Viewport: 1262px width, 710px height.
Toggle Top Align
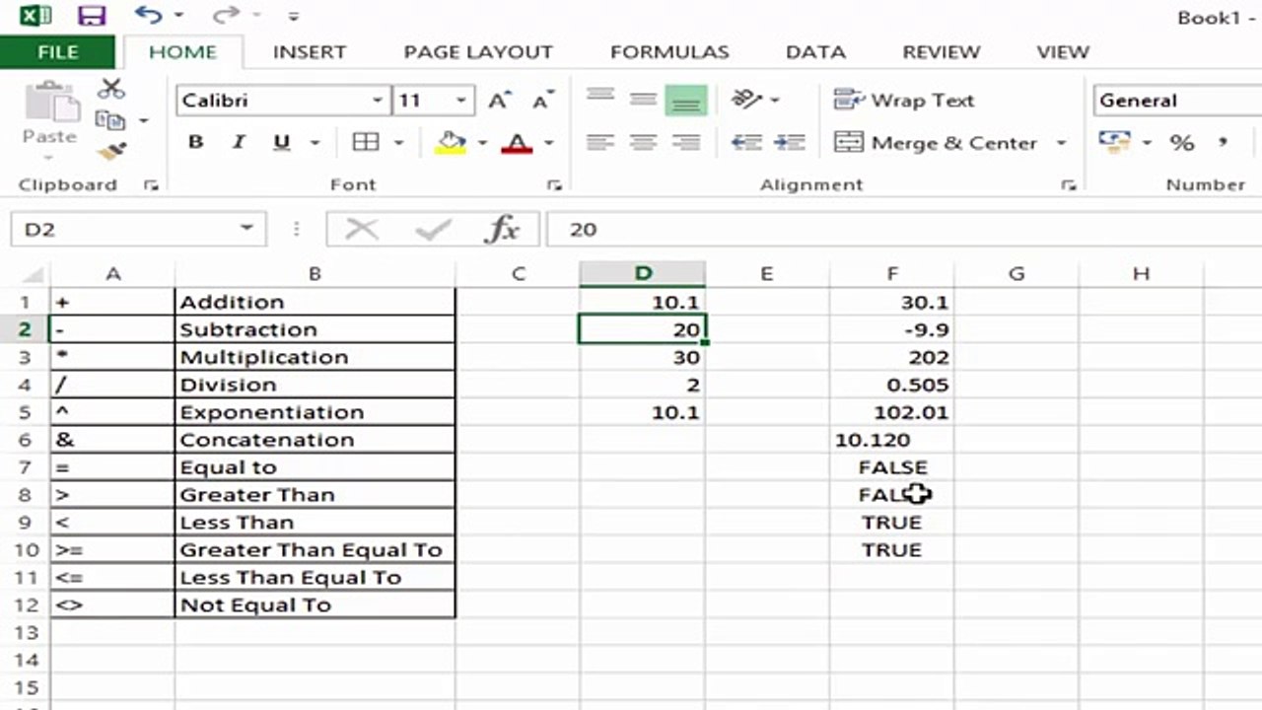coord(600,99)
